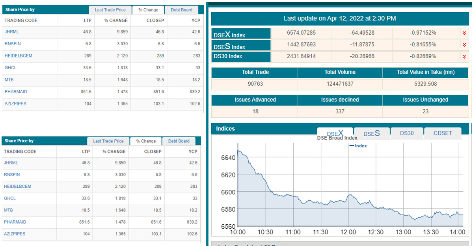The width and height of the screenshot is (473, 246).
Task: Click red down arrow beside DSES Index
Action: [x=464, y=45]
